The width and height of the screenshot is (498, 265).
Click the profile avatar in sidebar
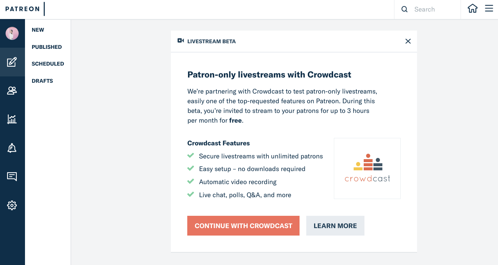click(x=12, y=34)
